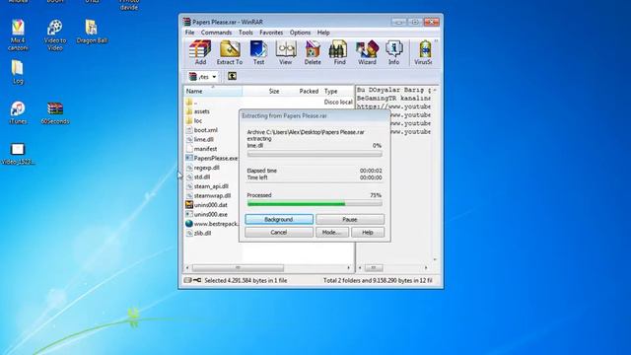This screenshot has height=355, width=631.
Task: Open the Wizard toolbar icon
Action: [x=367, y=52]
